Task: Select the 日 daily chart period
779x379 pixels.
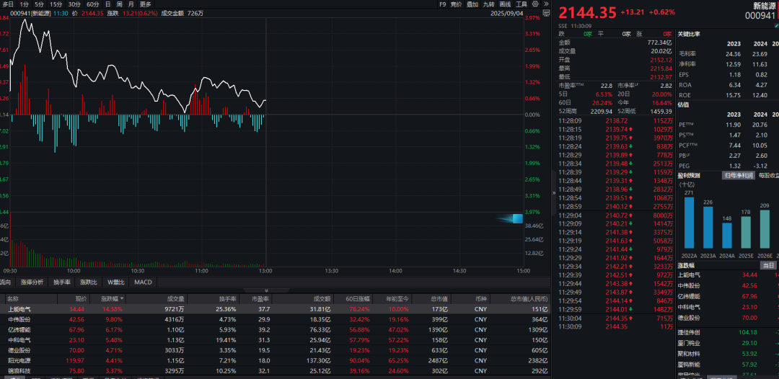Action: pyautogui.click(x=107, y=4)
